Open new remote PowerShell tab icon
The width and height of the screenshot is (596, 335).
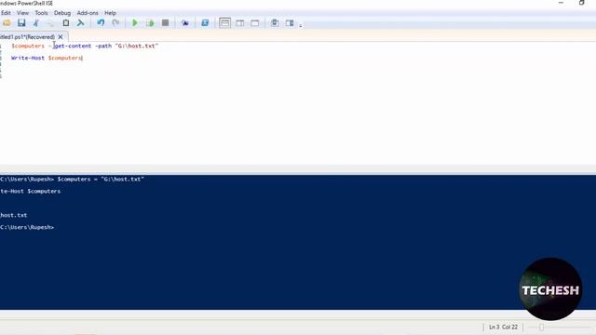tap(185, 23)
